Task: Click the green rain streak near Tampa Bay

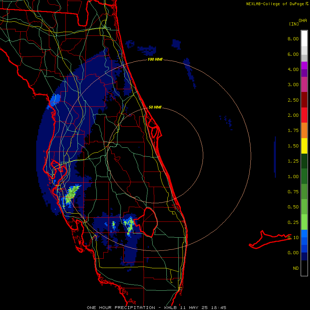Action: (72, 194)
